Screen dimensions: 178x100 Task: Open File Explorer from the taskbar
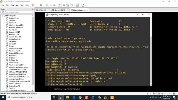tap(67, 97)
